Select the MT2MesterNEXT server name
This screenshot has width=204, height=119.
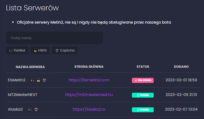(23, 95)
